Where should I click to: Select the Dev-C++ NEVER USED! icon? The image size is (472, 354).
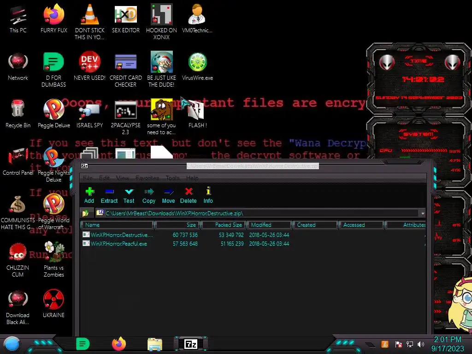pos(90,66)
